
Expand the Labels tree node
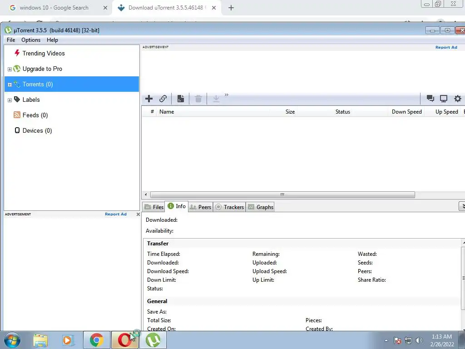tap(10, 100)
